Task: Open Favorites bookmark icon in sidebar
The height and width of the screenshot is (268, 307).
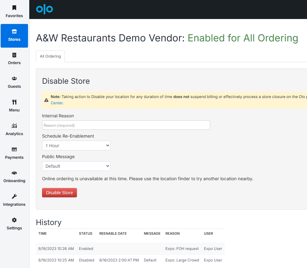Action: [14, 8]
